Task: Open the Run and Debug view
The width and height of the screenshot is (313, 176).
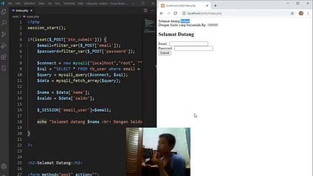Action: 4,45
